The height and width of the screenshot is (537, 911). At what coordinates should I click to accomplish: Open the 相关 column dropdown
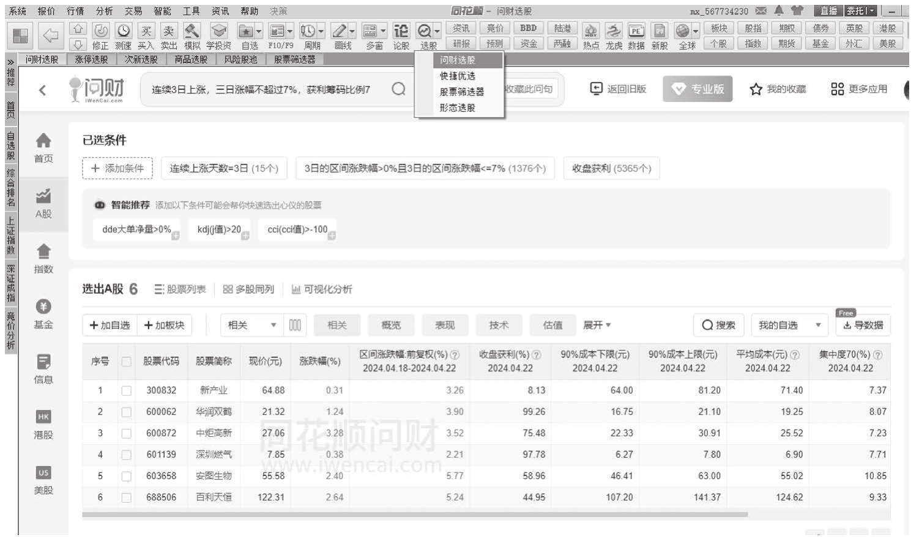pyautogui.click(x=252, y=325)
